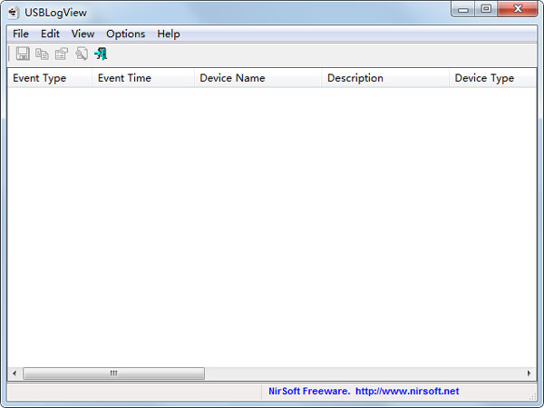
Task: Visit the nirsoft.net link in status bar
Action: (407, 392)
